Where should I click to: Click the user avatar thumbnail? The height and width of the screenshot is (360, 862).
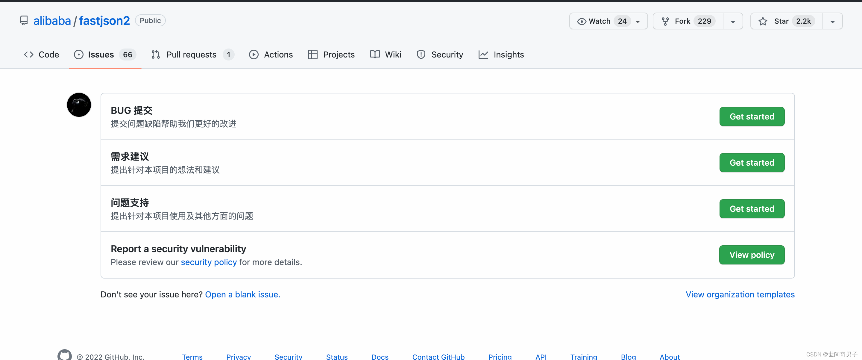click(x=79, y=105)
